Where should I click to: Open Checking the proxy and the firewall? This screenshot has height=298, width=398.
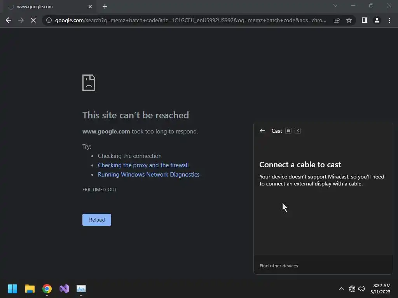[x=143, y=165]
